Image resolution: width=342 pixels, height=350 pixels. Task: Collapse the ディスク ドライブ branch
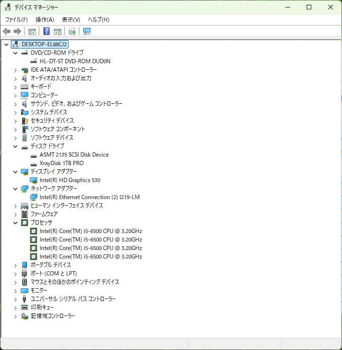[15, 146]
